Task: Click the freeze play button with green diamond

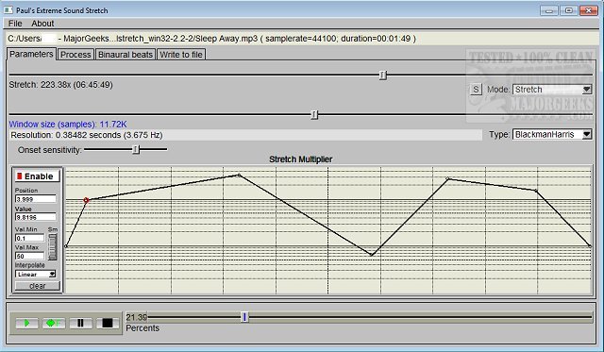Action: [x=54, y=323]
